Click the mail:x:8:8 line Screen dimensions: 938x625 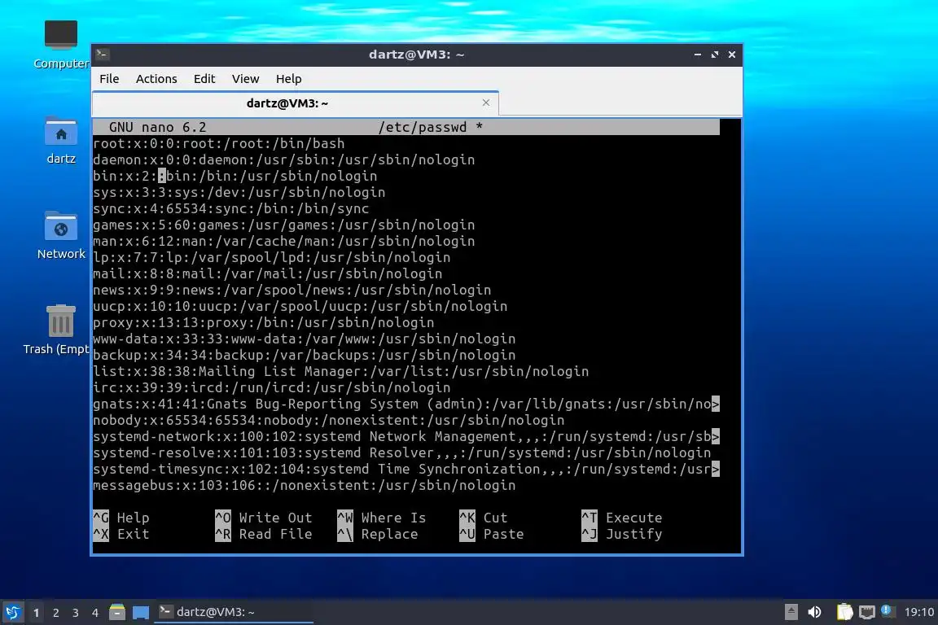tap(267, 274)
